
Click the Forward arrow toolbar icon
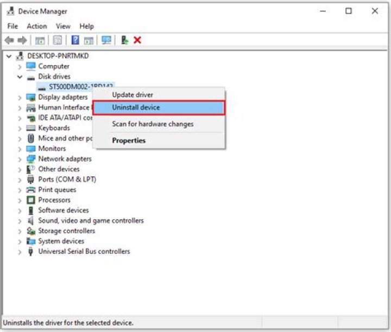pyautogui.click(x=22, y=40)
